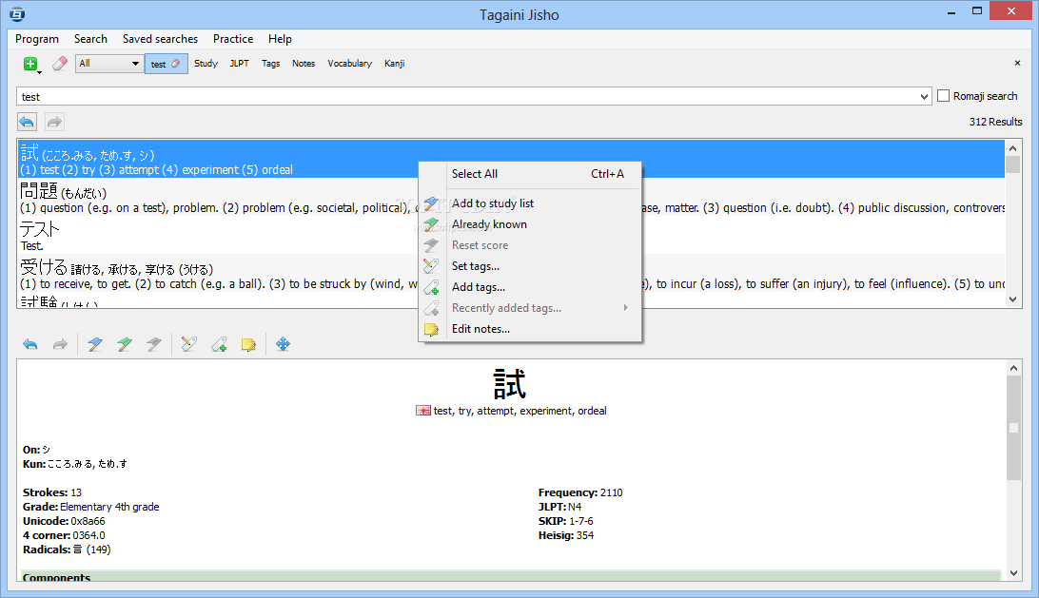Screen dimensions: 1039x598
Task: Click the large 試 kanji in details
Action: point(510,384)
